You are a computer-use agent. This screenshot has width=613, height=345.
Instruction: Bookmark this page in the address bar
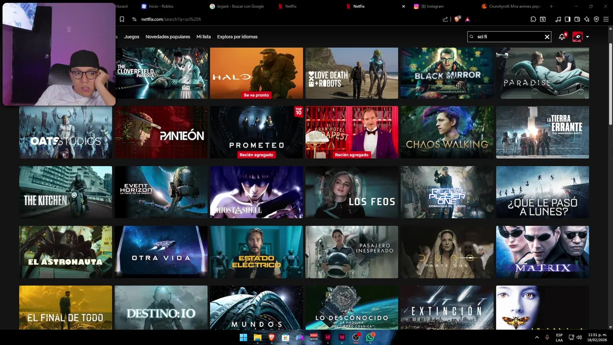(122, 19)
